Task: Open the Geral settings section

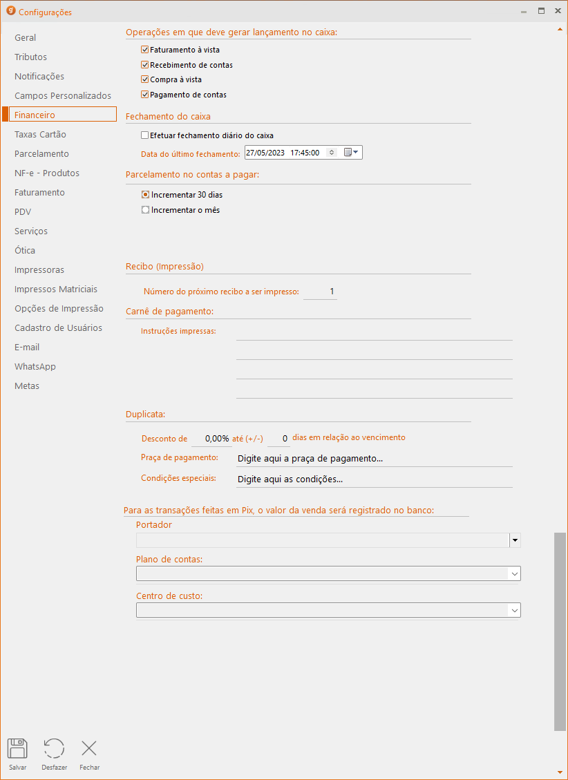Action: [x=26, y=38]
